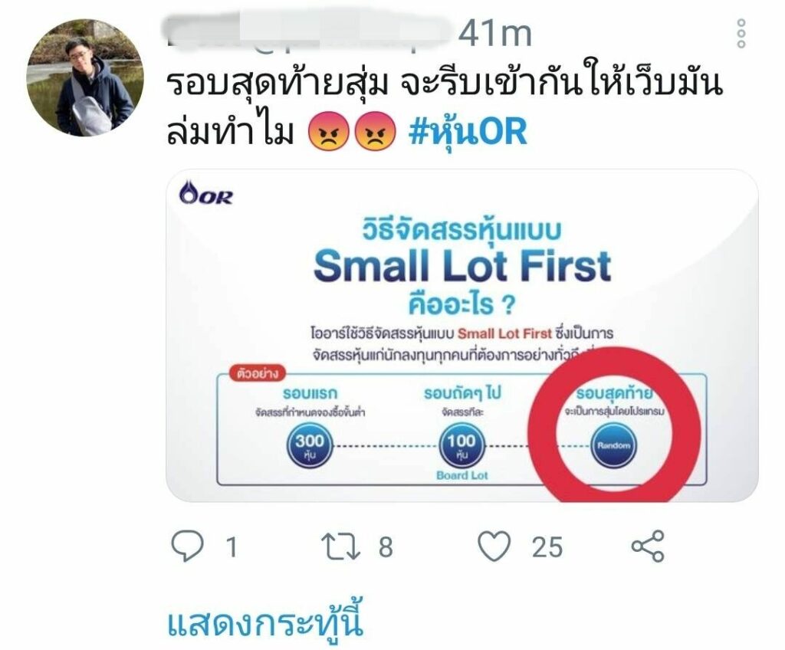Screen dimensions: 785x650
Task: Click the tweet text รอบสุดท้ายสุ่ม
Action: click(278, 84)
